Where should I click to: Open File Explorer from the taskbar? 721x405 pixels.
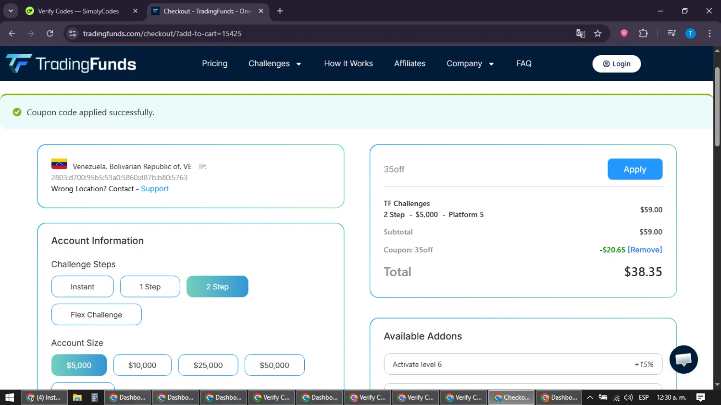[77, 397]
